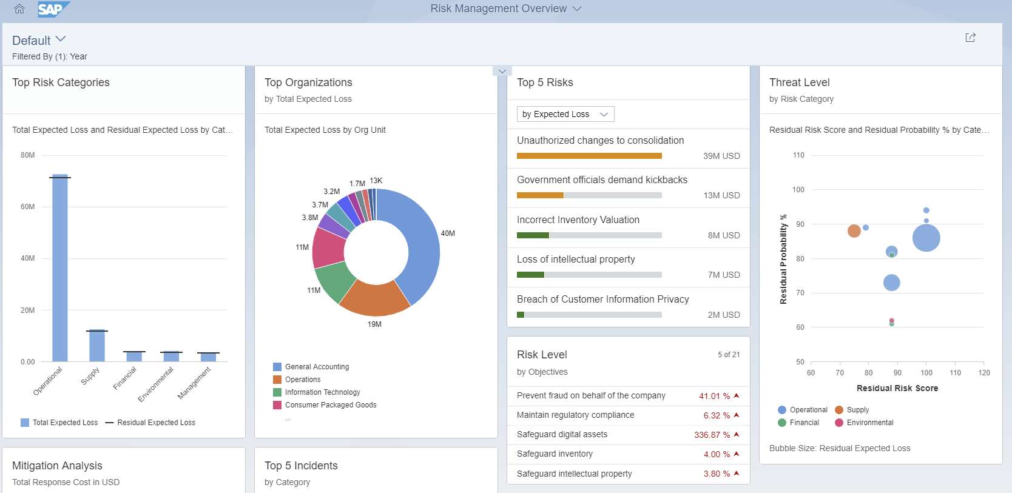
Task: Click the SAP logo
Action: click(53, 9)
